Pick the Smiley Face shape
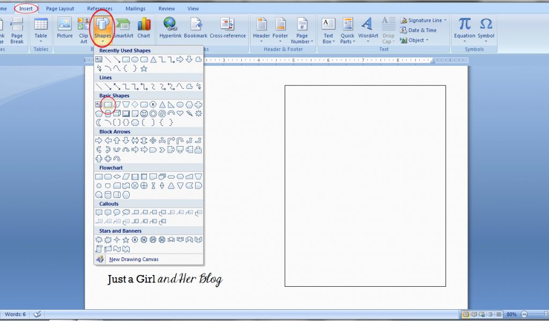This screenshot has width=549, height=321. click(144, 113)
